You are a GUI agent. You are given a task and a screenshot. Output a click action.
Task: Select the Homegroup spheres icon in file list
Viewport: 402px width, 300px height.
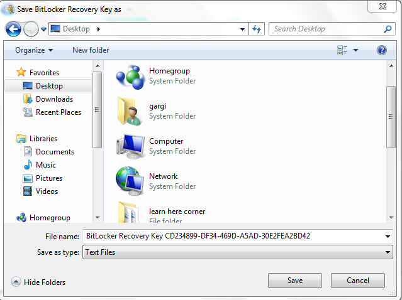130,77
